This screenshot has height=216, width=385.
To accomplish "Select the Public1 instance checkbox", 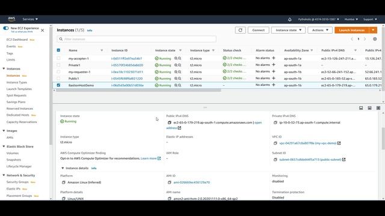I will pyautogui.click(x=58, y=79).
